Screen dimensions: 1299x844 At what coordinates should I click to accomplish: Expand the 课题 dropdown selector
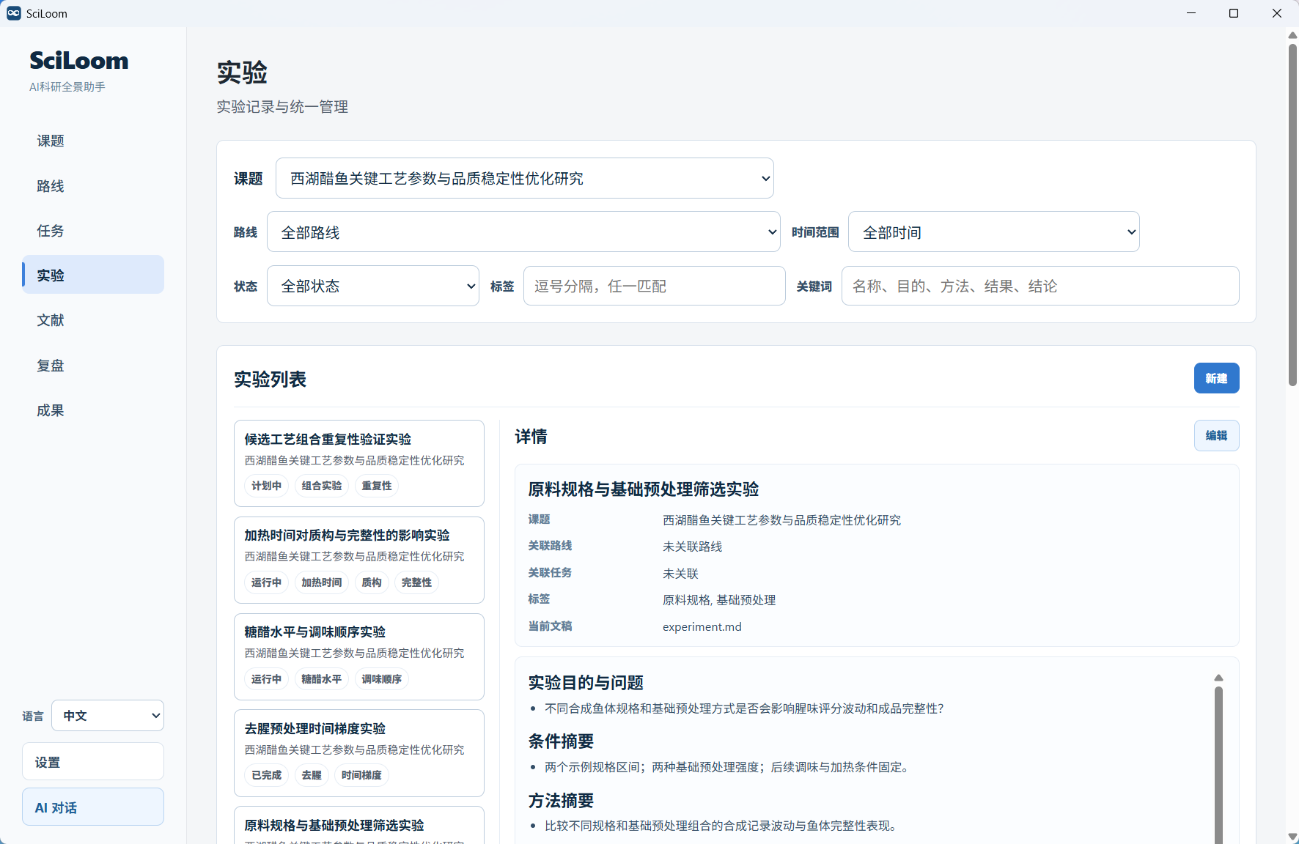(x=525, y=178)
